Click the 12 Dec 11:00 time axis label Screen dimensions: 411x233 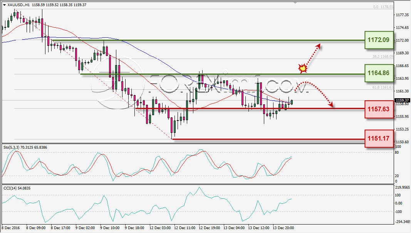[x=185, y=228]
